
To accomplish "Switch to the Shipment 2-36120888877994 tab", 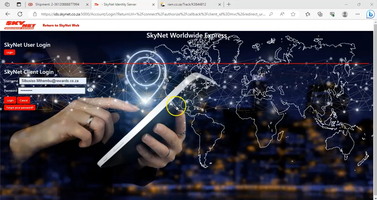I will (57, 4).
